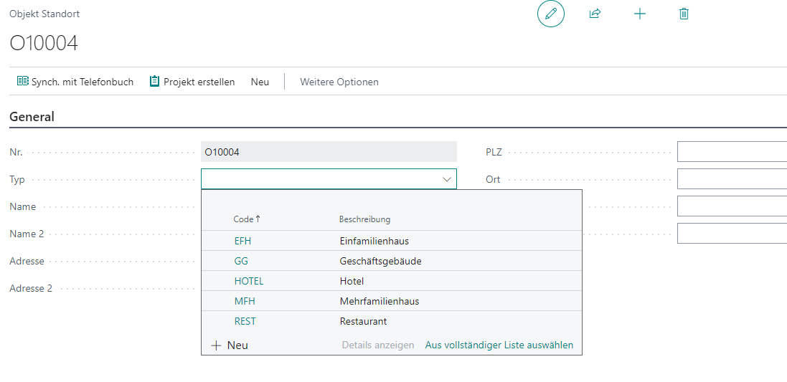
Task: Open the Neu menu in action bar
Action: pyautogui.click(x=260, y=82)
